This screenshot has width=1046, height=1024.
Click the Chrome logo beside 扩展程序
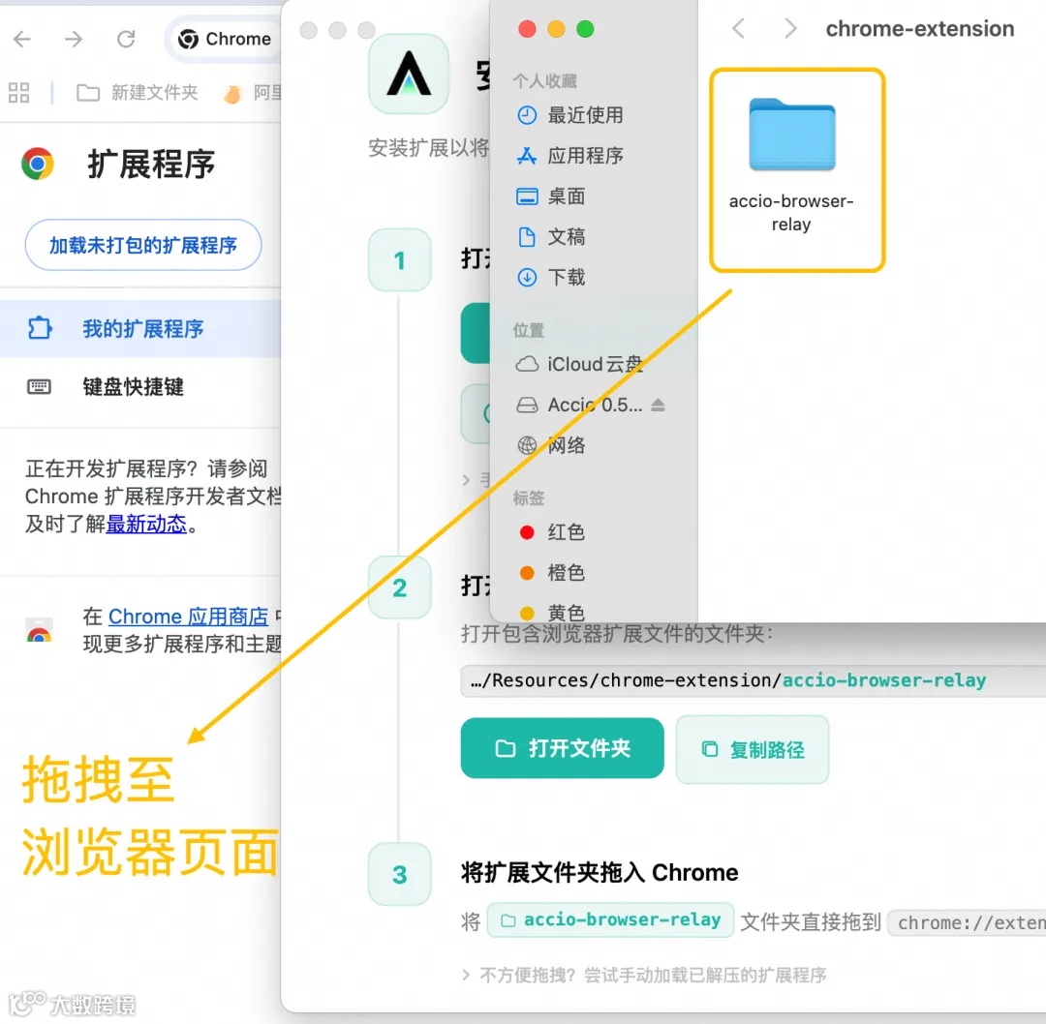[38, 164]
